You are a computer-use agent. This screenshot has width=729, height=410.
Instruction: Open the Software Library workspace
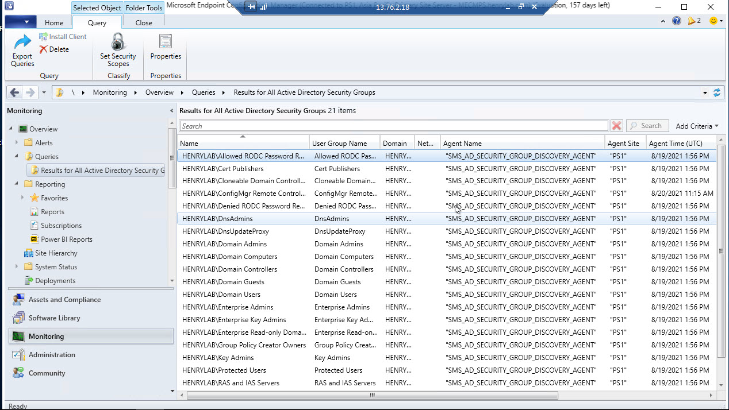tap(54, 318)
